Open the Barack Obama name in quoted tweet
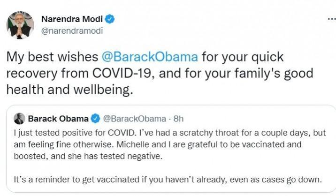The height and width of the screenshot is (196, 336). point(58,118)
